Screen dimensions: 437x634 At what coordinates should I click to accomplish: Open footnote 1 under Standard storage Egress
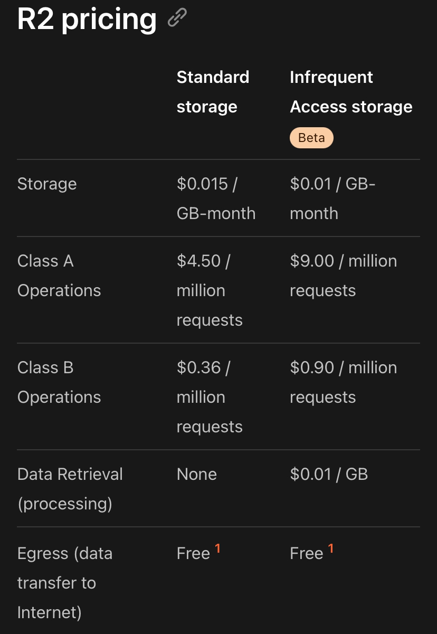(217, 548)
